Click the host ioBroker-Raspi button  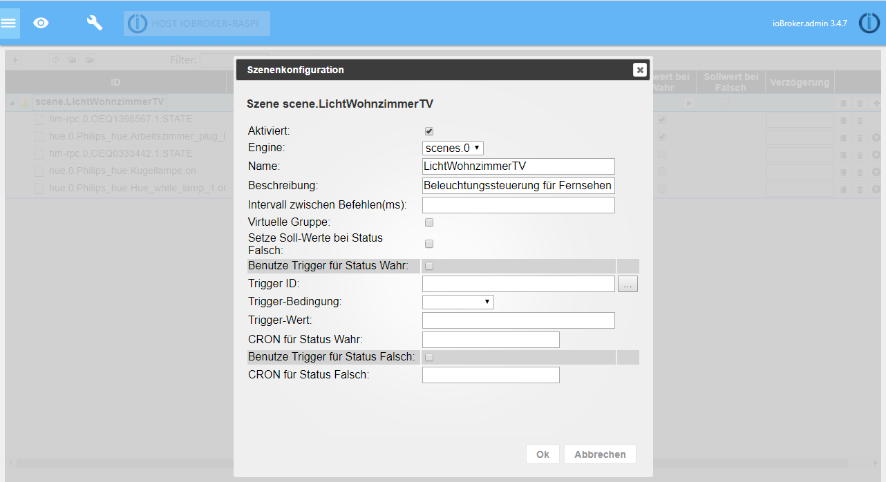tap(197, 23)
